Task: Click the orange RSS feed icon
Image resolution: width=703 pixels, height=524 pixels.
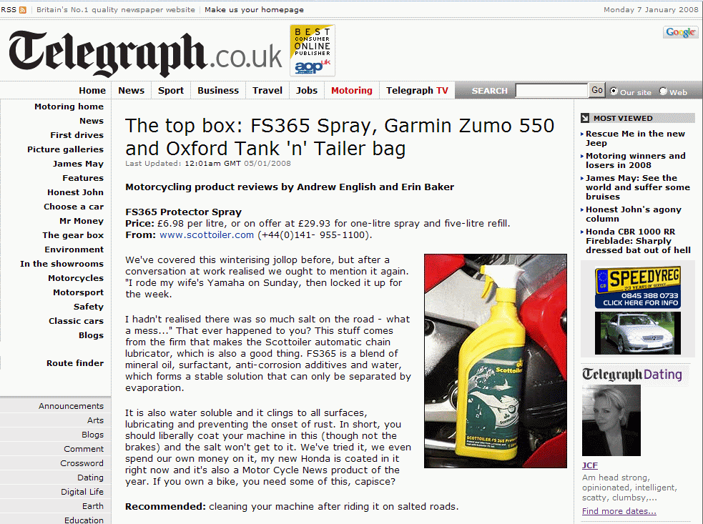Action: [x=23, y=10]
